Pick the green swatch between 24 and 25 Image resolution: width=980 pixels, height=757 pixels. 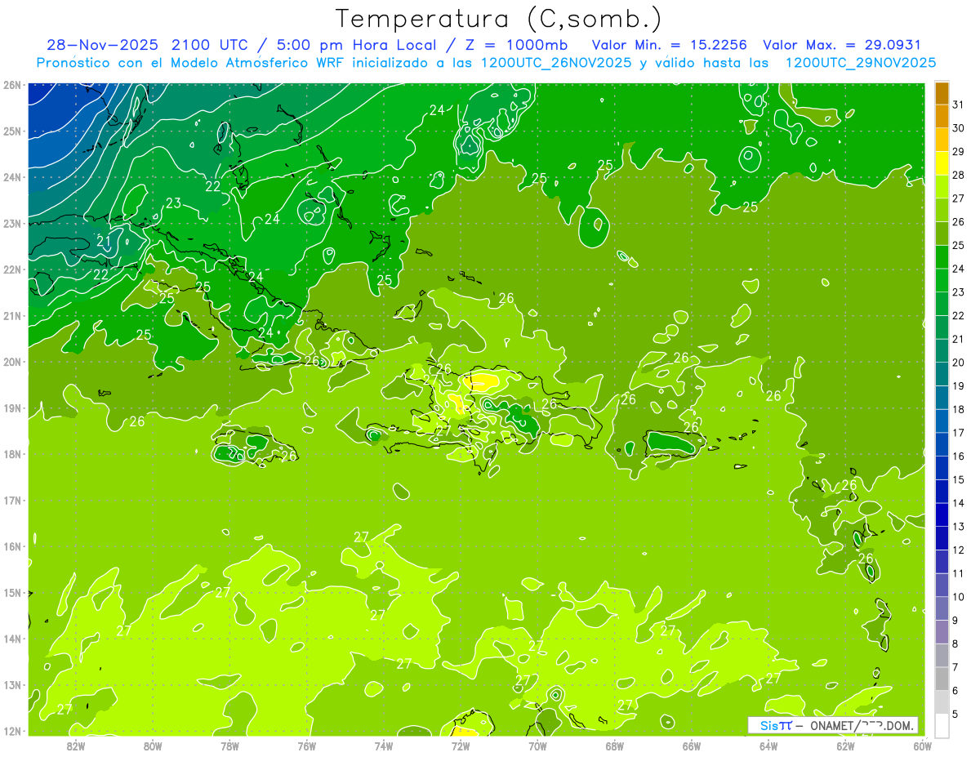coord(942,256)
